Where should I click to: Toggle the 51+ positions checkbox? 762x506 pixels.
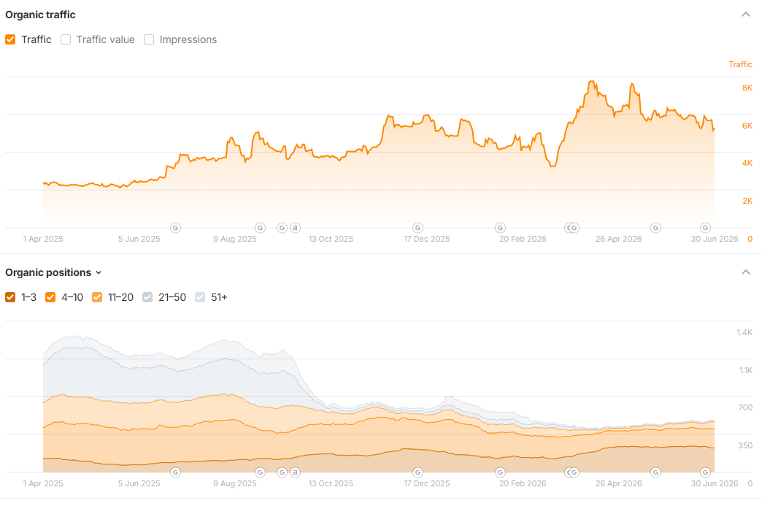coord(200,297)
